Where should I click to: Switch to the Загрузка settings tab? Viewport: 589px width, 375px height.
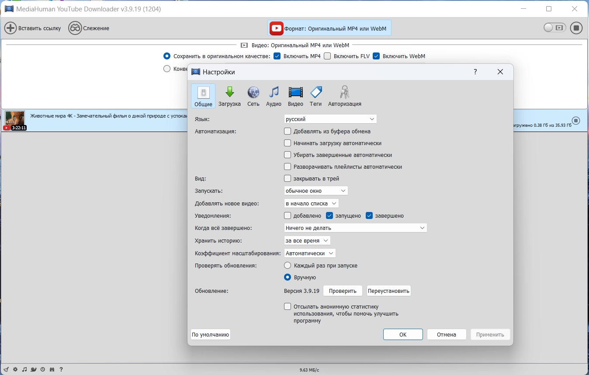coord(230,96)
